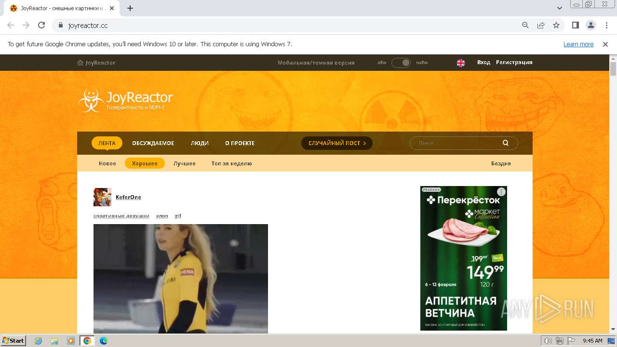Launch Microsoft Edge from the taskbar
This screenshot has height=347, width=617.
pos(103,341)
